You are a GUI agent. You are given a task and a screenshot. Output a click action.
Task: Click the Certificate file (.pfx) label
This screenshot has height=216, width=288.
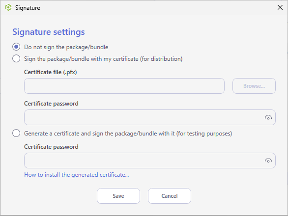pyautogui.click(x=51, y=72)
